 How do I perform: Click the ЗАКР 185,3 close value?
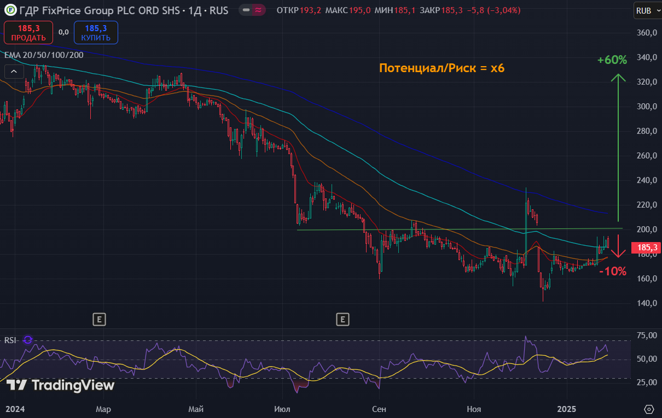click(x=442, y=10)
